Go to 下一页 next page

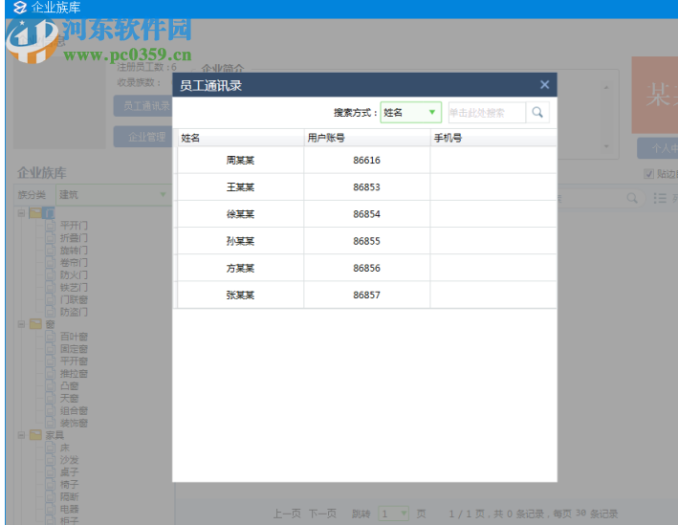point(322,514)
